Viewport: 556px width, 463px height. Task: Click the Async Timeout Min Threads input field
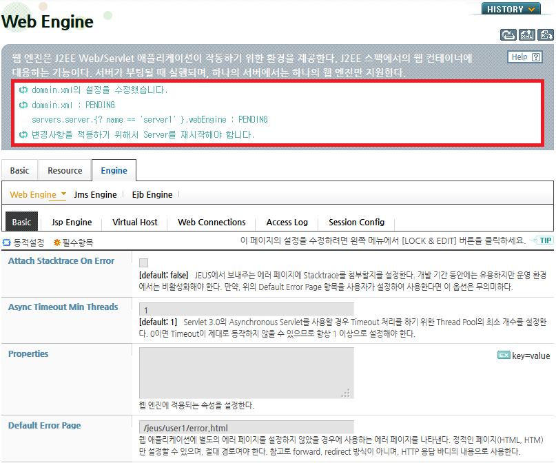tap(247, 309)
